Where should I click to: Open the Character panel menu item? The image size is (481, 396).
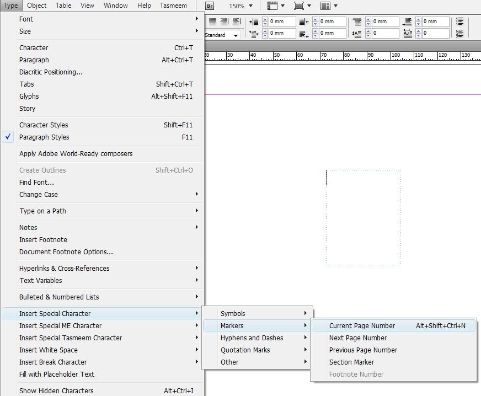tap(103, 48)
